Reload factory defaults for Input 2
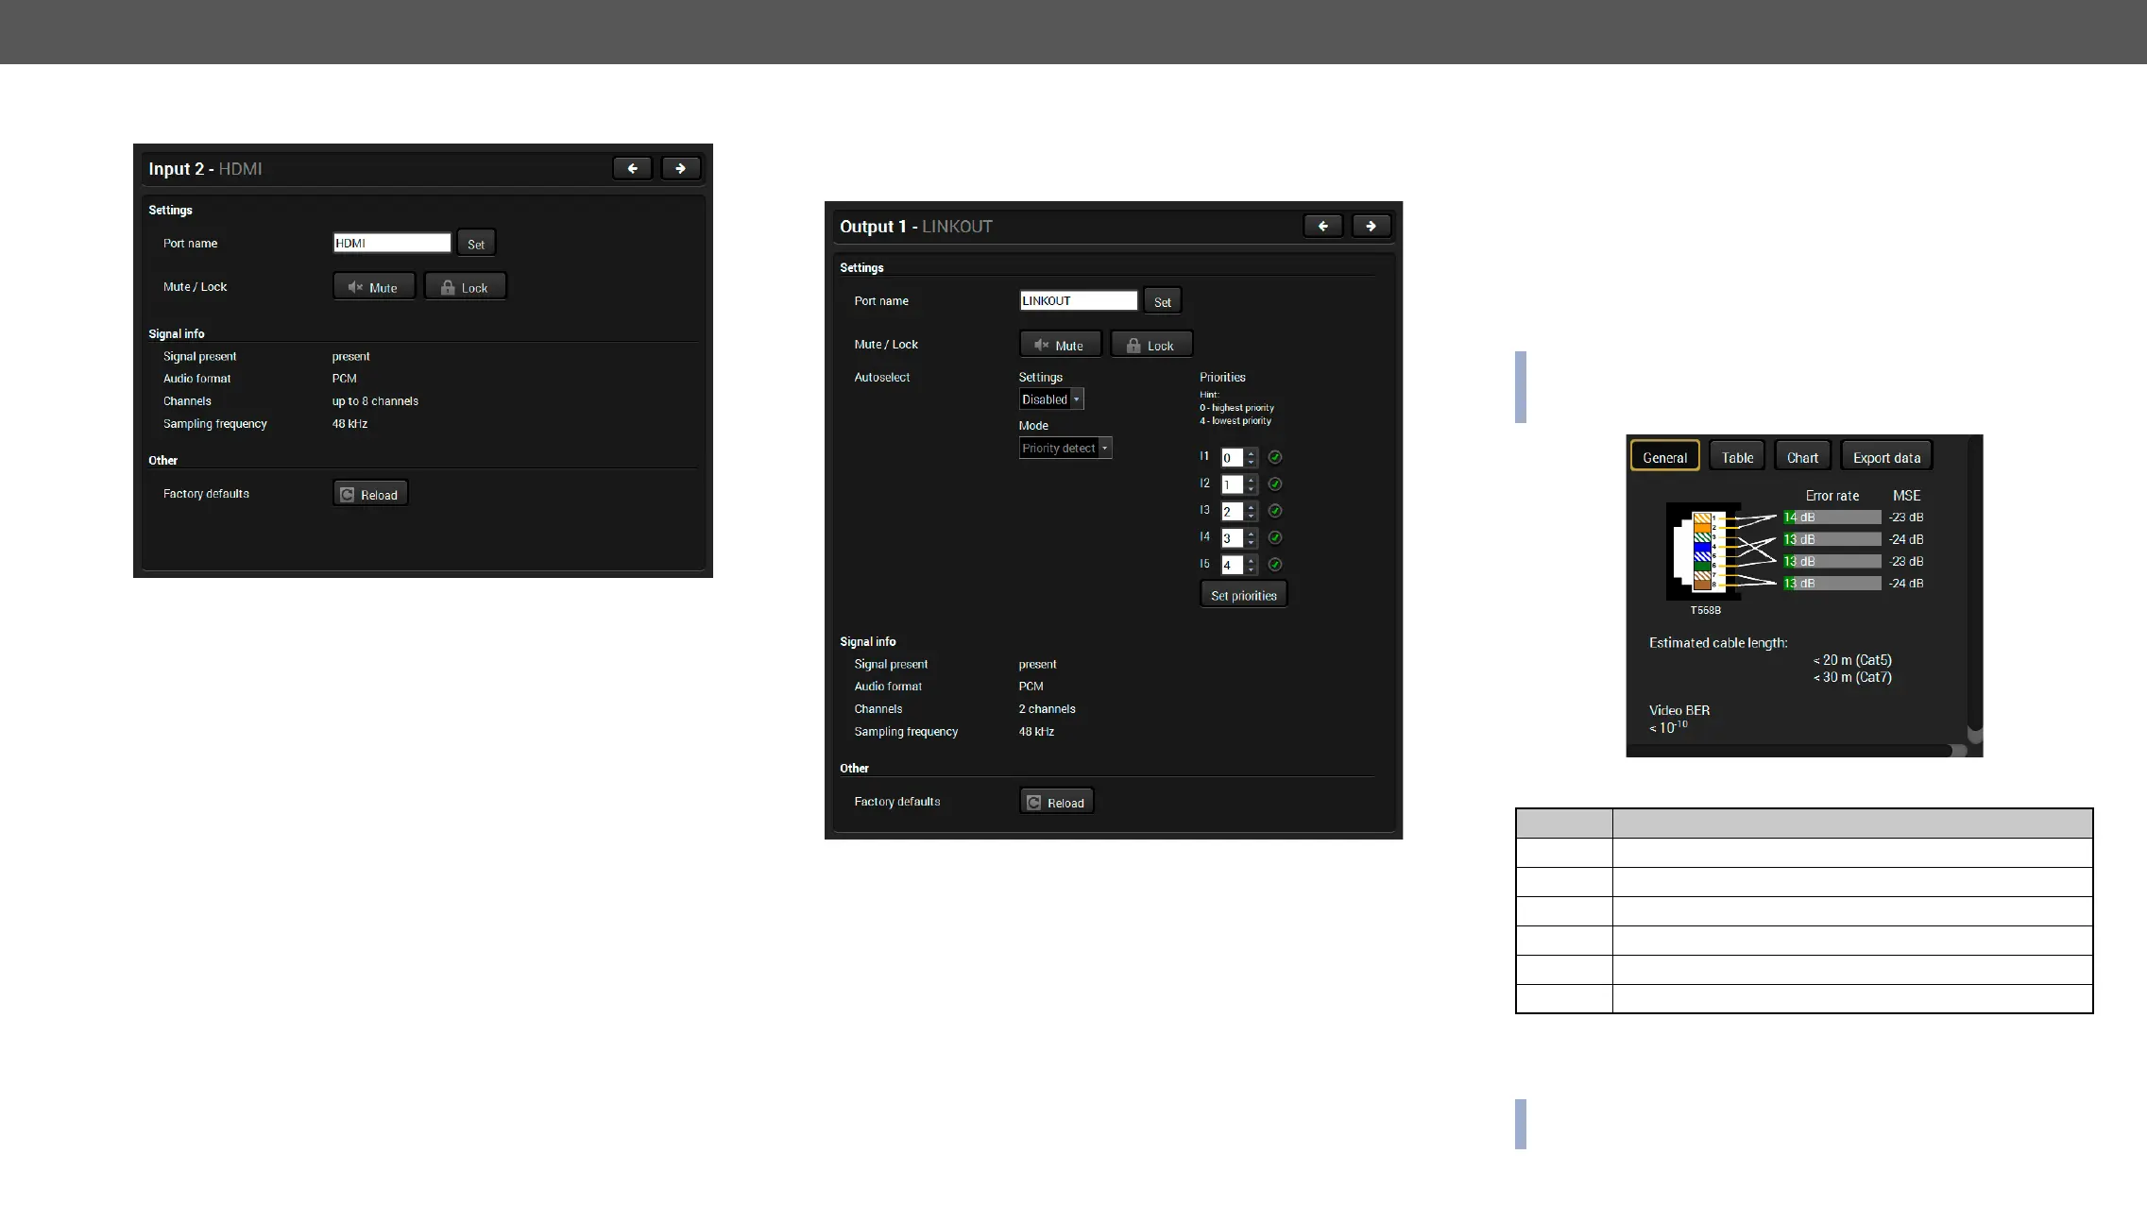Screen dimensions: 2147x1205 (370, 494)
